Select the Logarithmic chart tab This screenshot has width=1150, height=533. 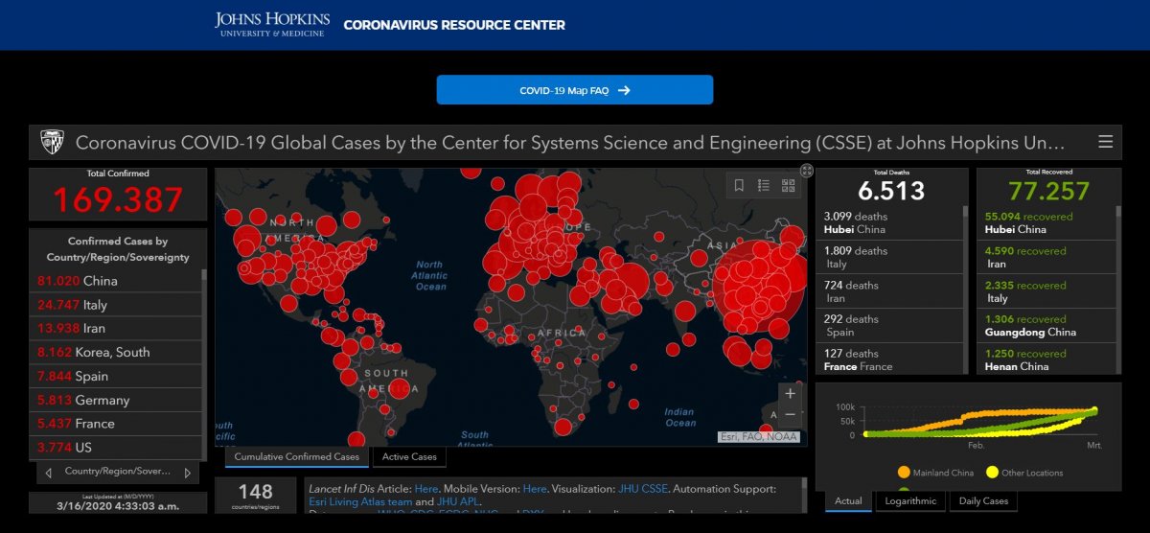pos(909,501)
